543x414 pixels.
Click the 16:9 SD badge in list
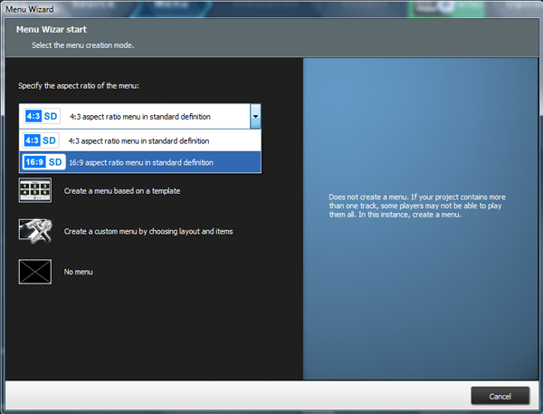click(43, 162)
